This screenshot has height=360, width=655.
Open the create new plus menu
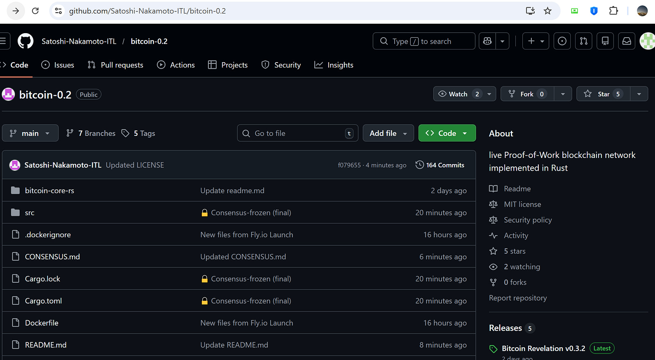point(535,41)
